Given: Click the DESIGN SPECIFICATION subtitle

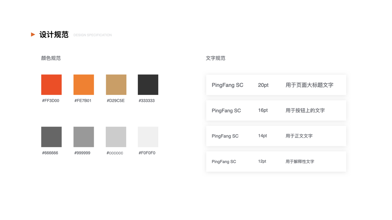Looking at the screenshot, I should pos(93,35).
